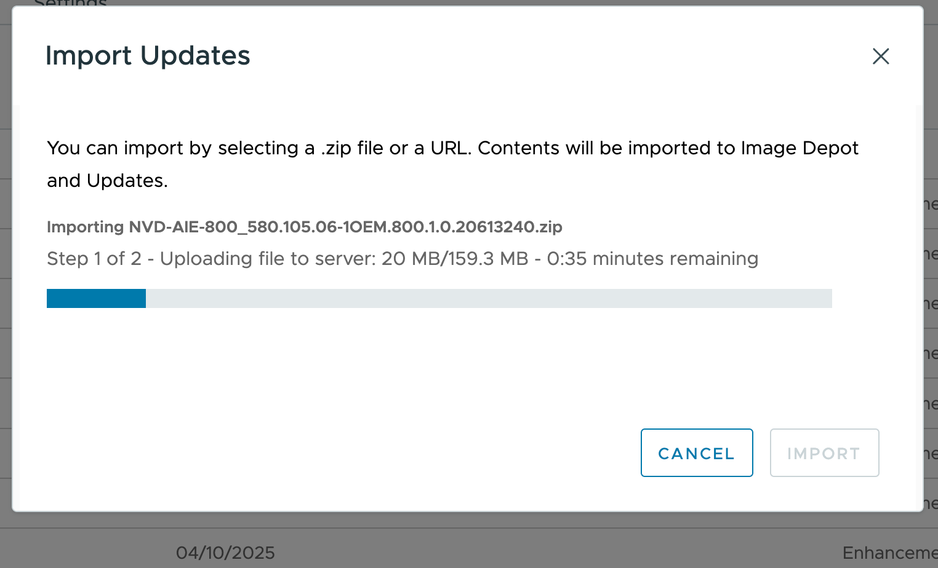The height and width of the screenshot is (568, 938).
Task: Click the word "Importing" before the filename
Action: 86,227
